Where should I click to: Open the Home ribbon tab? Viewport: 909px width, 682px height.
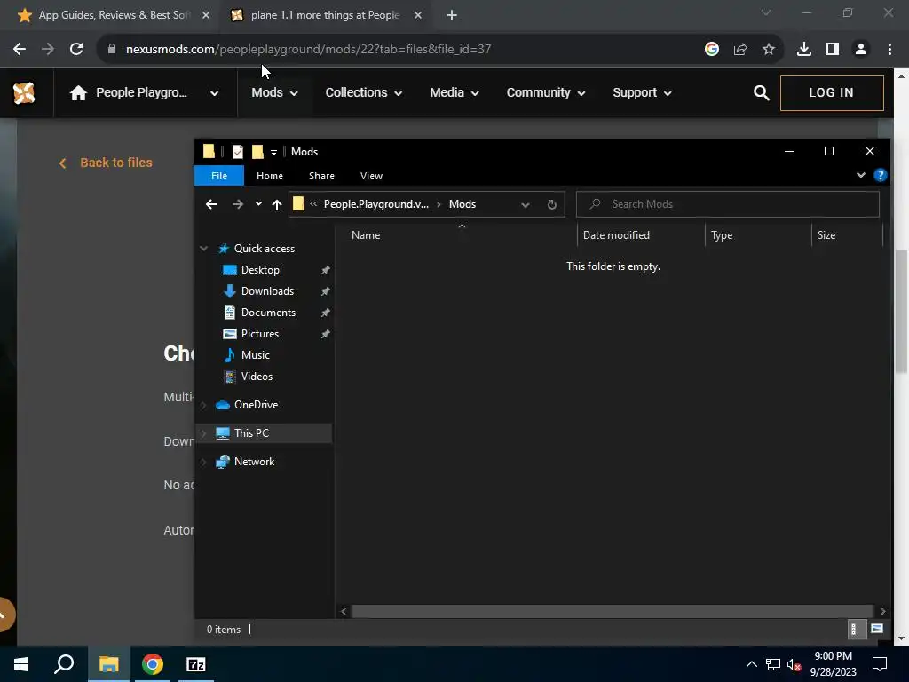(x=270, y=176)
